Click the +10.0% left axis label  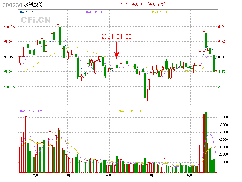point(9,27)
